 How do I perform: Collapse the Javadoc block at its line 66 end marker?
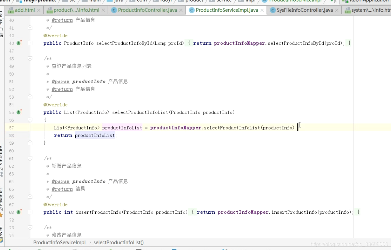coord(30,197)
